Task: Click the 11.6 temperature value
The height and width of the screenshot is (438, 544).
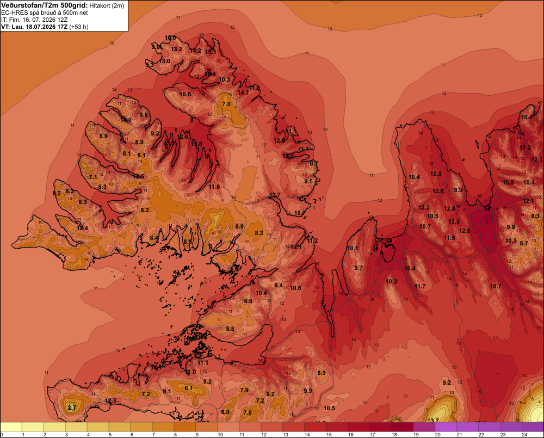Action: (x=214, y=187)
